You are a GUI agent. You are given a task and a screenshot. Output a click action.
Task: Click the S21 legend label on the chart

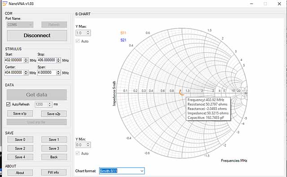click(x=123, y=40)
